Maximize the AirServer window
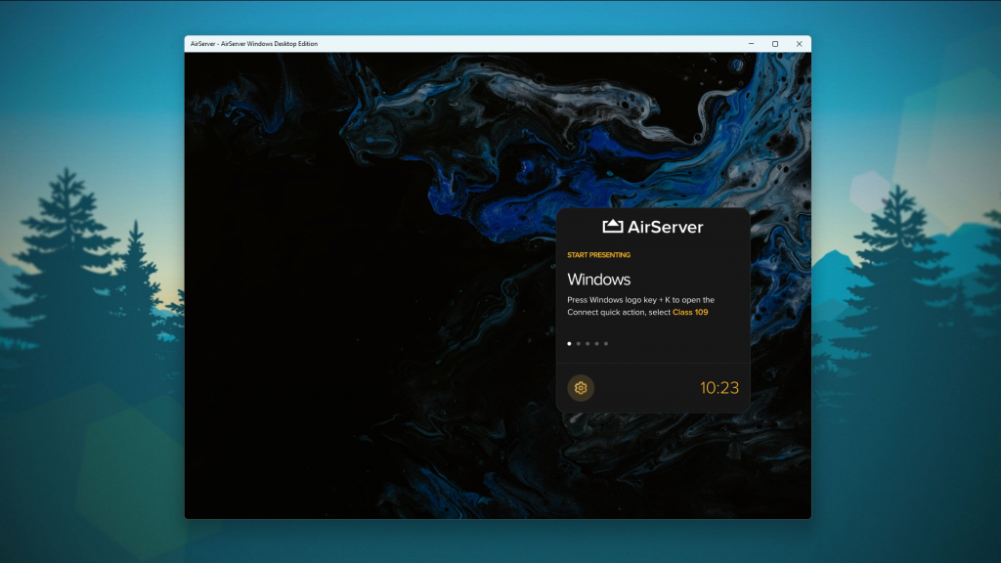 tap(775, 44)
